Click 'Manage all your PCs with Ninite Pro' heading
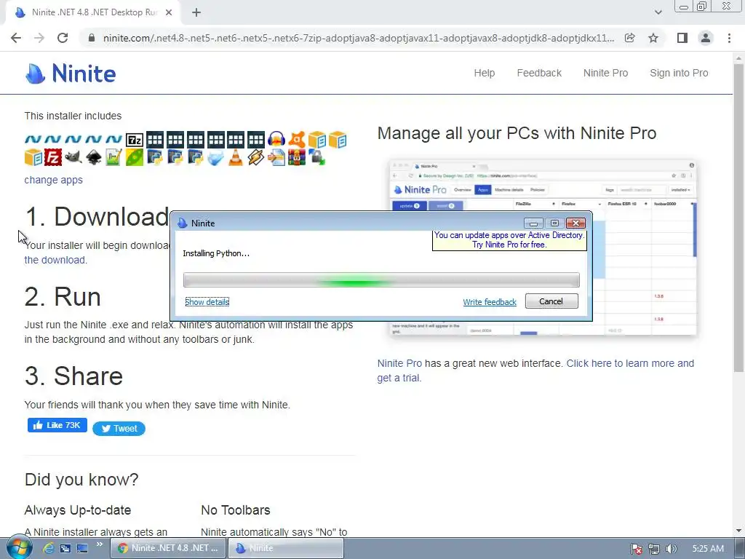 click(x=517, y=133)
